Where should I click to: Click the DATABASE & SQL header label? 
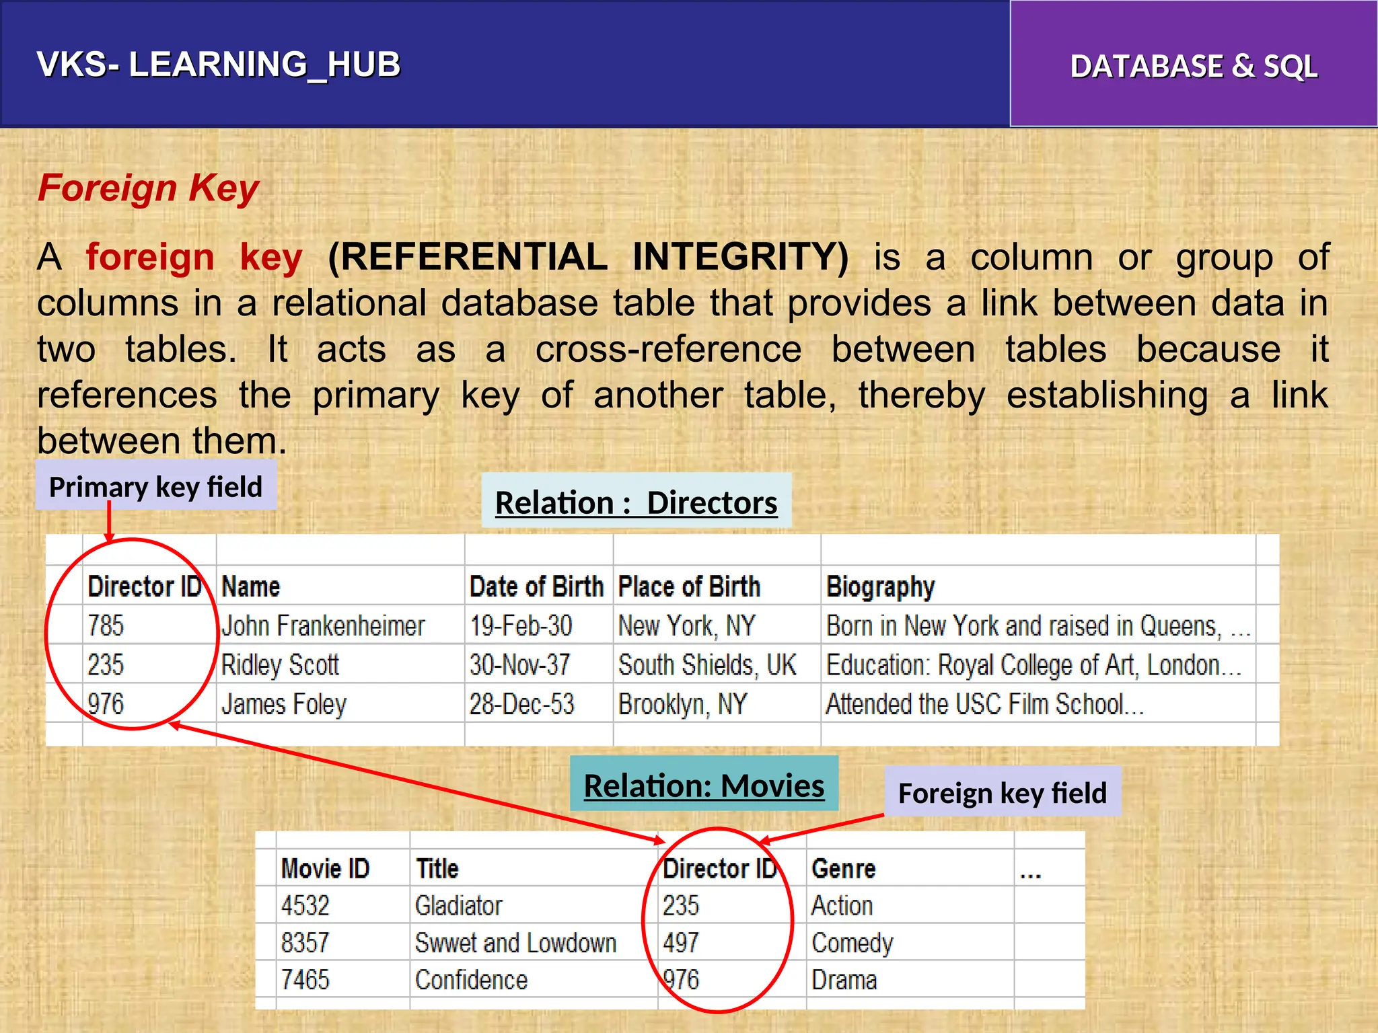(1194, 67)
